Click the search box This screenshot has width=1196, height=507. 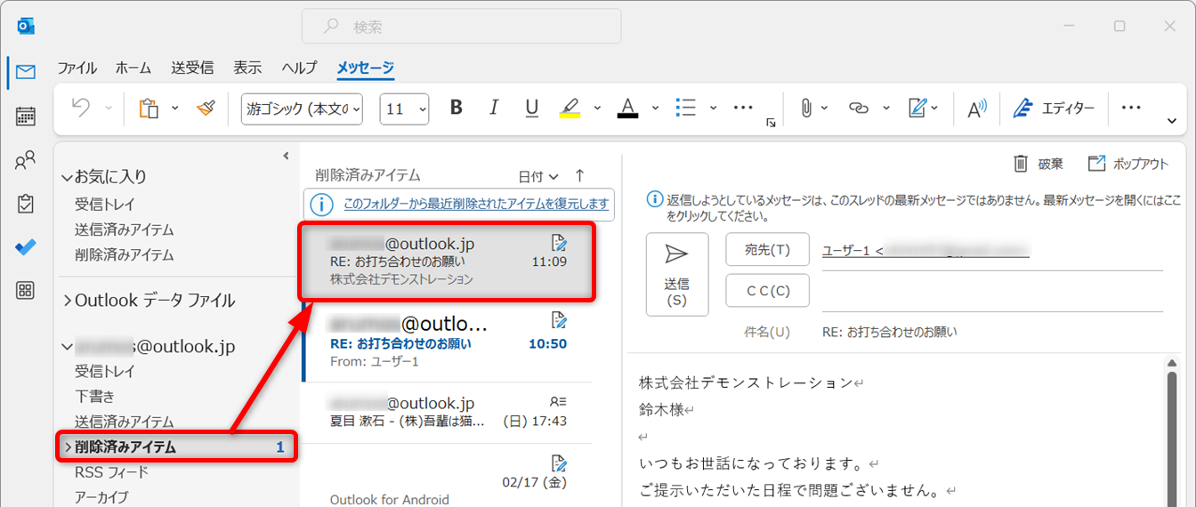click(461, 27)
